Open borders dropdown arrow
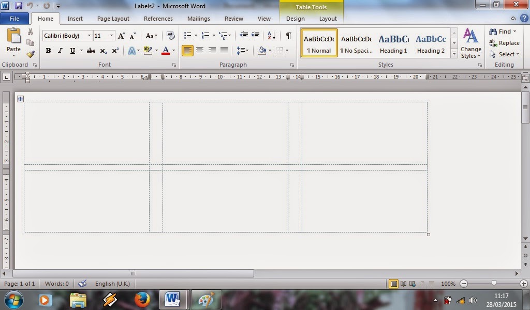The width and height of the screenshot is (530, 310). (x=287, y=51)
